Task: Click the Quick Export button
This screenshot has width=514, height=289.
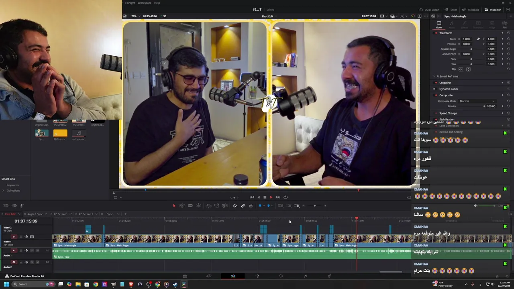Action: 429,10
